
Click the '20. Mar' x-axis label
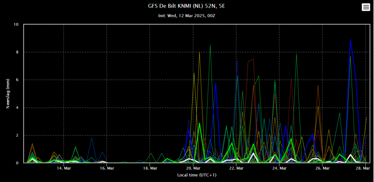(x=193, y=169)
